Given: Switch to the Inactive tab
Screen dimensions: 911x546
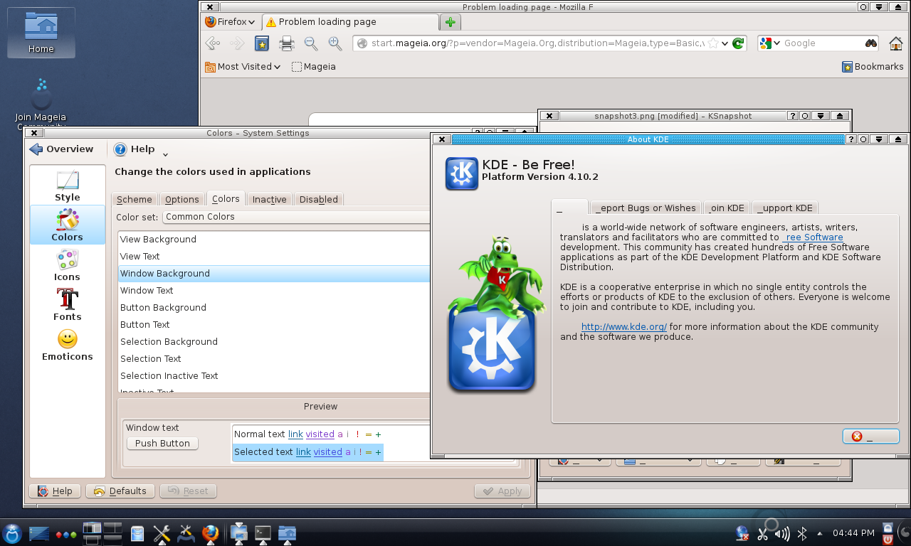Looking at the screenshot, I should click(x=270, y=199).
